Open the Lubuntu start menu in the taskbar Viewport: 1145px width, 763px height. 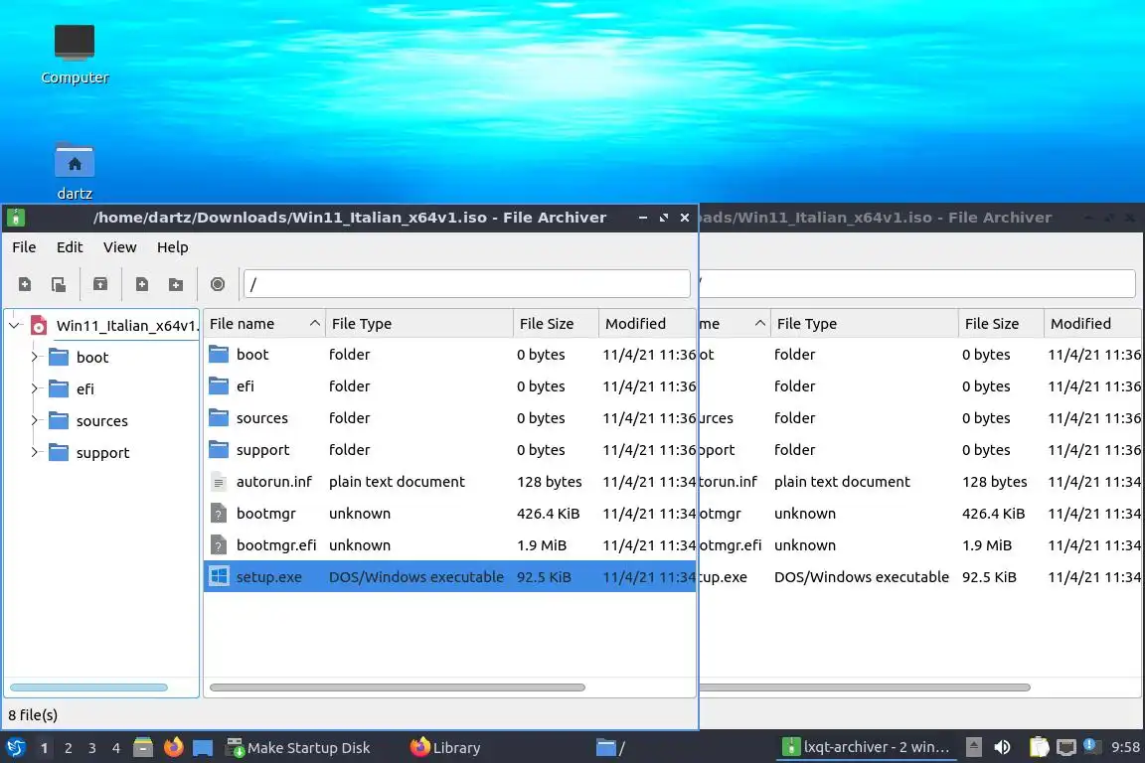(15, 747)
